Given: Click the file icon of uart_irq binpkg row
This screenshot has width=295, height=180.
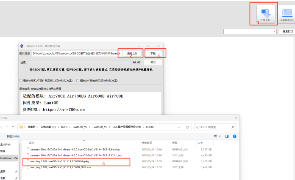Looking at the screenshot, I should (x=28, y=161).
